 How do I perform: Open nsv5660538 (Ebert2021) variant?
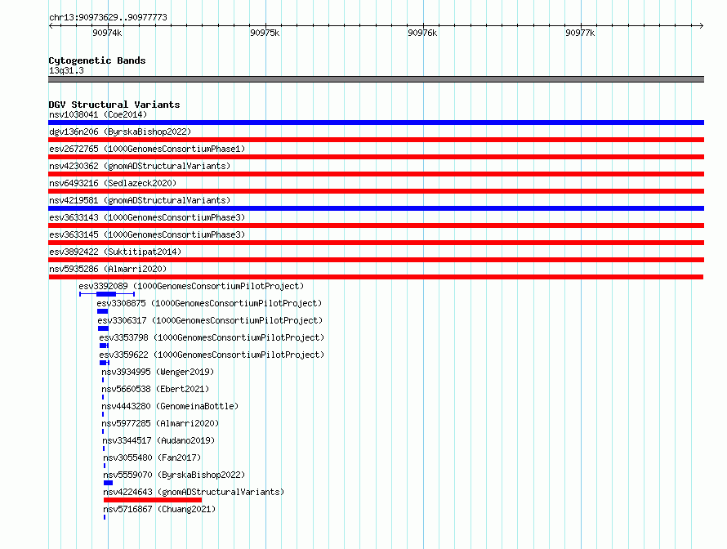click(x=155, y=389)
